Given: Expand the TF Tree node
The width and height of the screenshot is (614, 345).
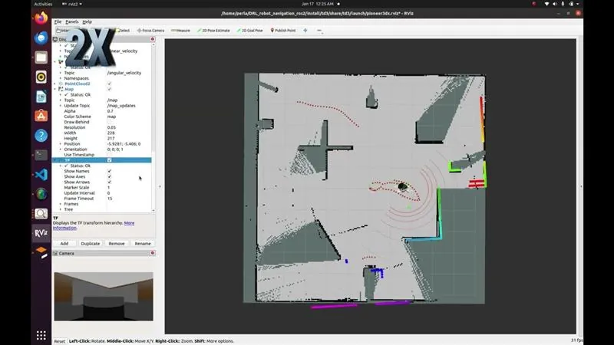Looking at the screenshot, I should coord(61,209).
